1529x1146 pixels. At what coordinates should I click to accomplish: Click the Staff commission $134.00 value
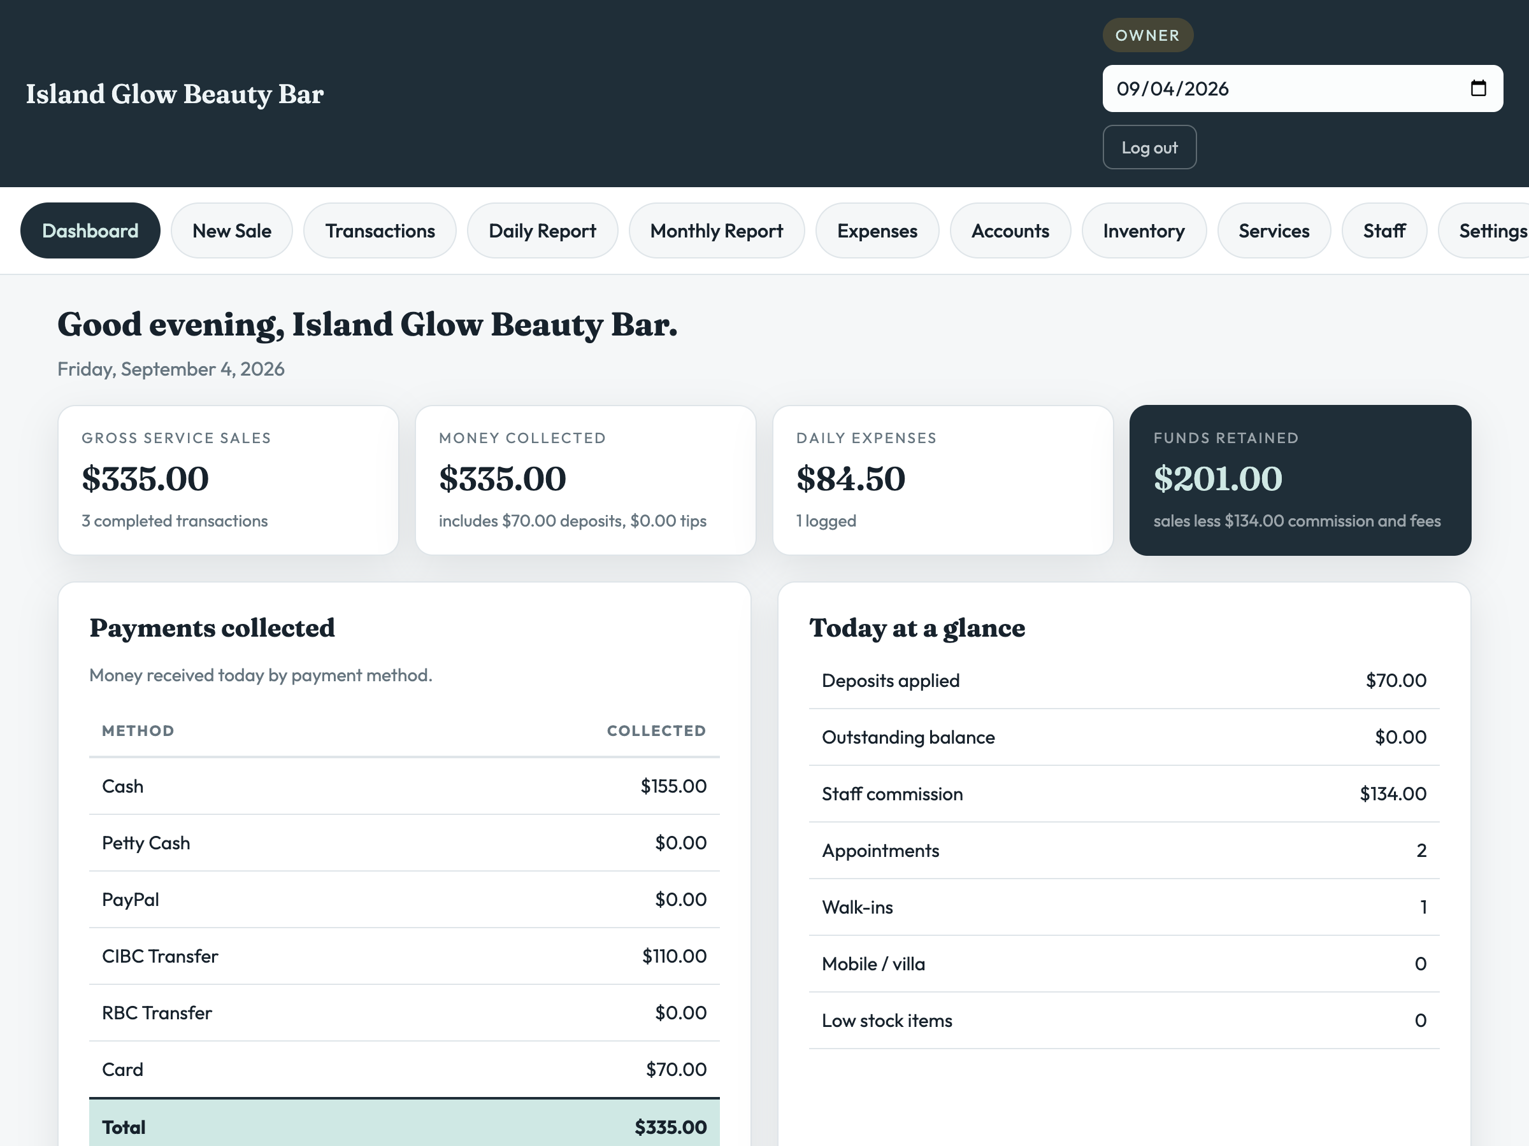(1393, 794)
